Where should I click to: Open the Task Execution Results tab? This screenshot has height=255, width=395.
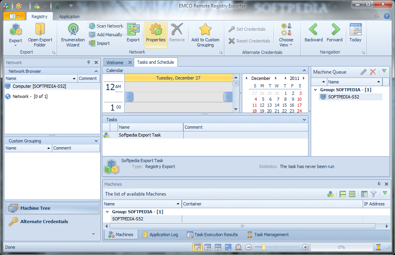click(x=212, y=235)
